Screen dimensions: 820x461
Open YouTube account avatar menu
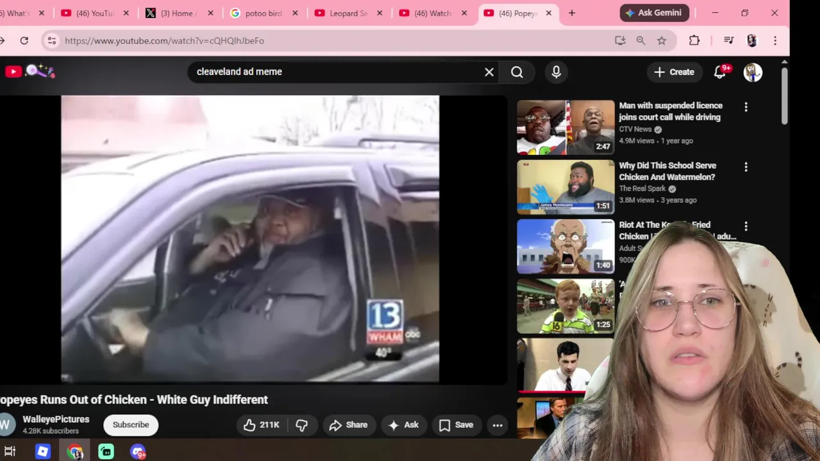(x=753, y=72)
